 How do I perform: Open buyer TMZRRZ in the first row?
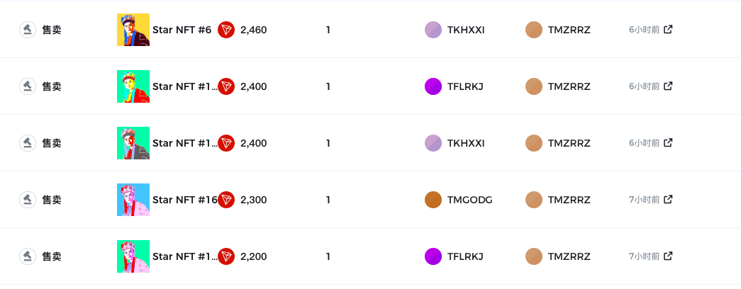tap(569, 30)
